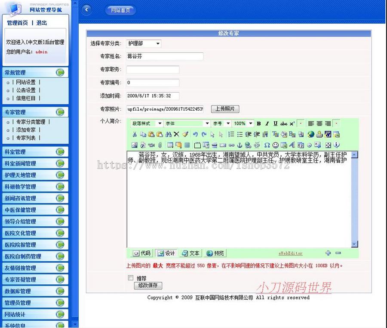The height and width of the screenshot is (328, 387).
Task: Go back using round arrow button
Action: coord(86,10)
